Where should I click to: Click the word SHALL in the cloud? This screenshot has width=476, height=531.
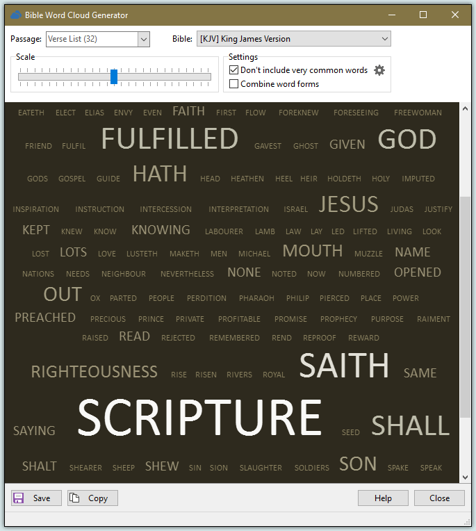point(410,425)
